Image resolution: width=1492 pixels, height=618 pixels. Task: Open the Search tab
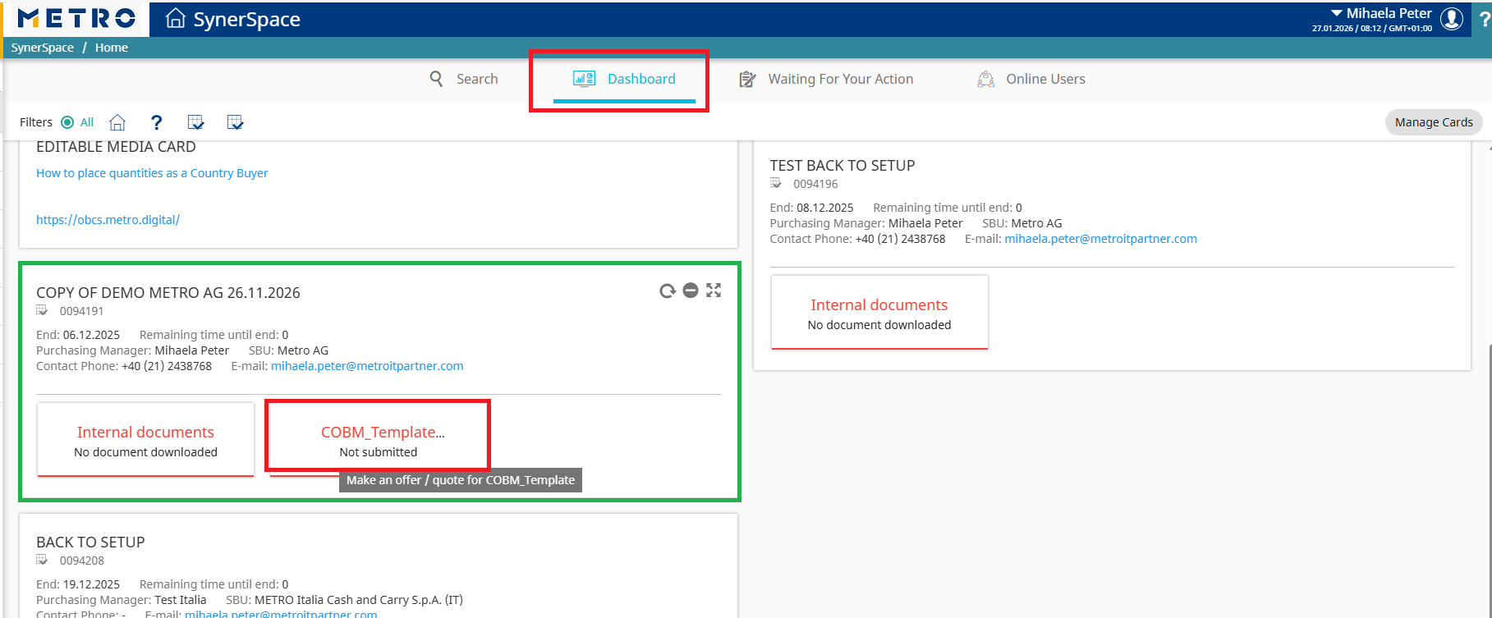pyautogui.click(x=464, y=79)
